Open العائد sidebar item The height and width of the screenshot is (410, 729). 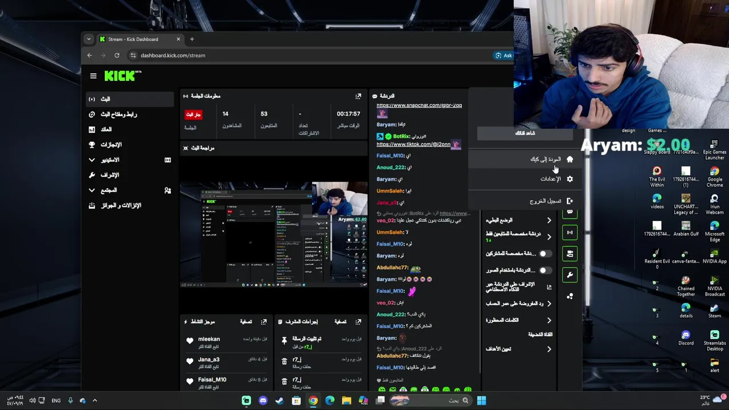(130, 129)
